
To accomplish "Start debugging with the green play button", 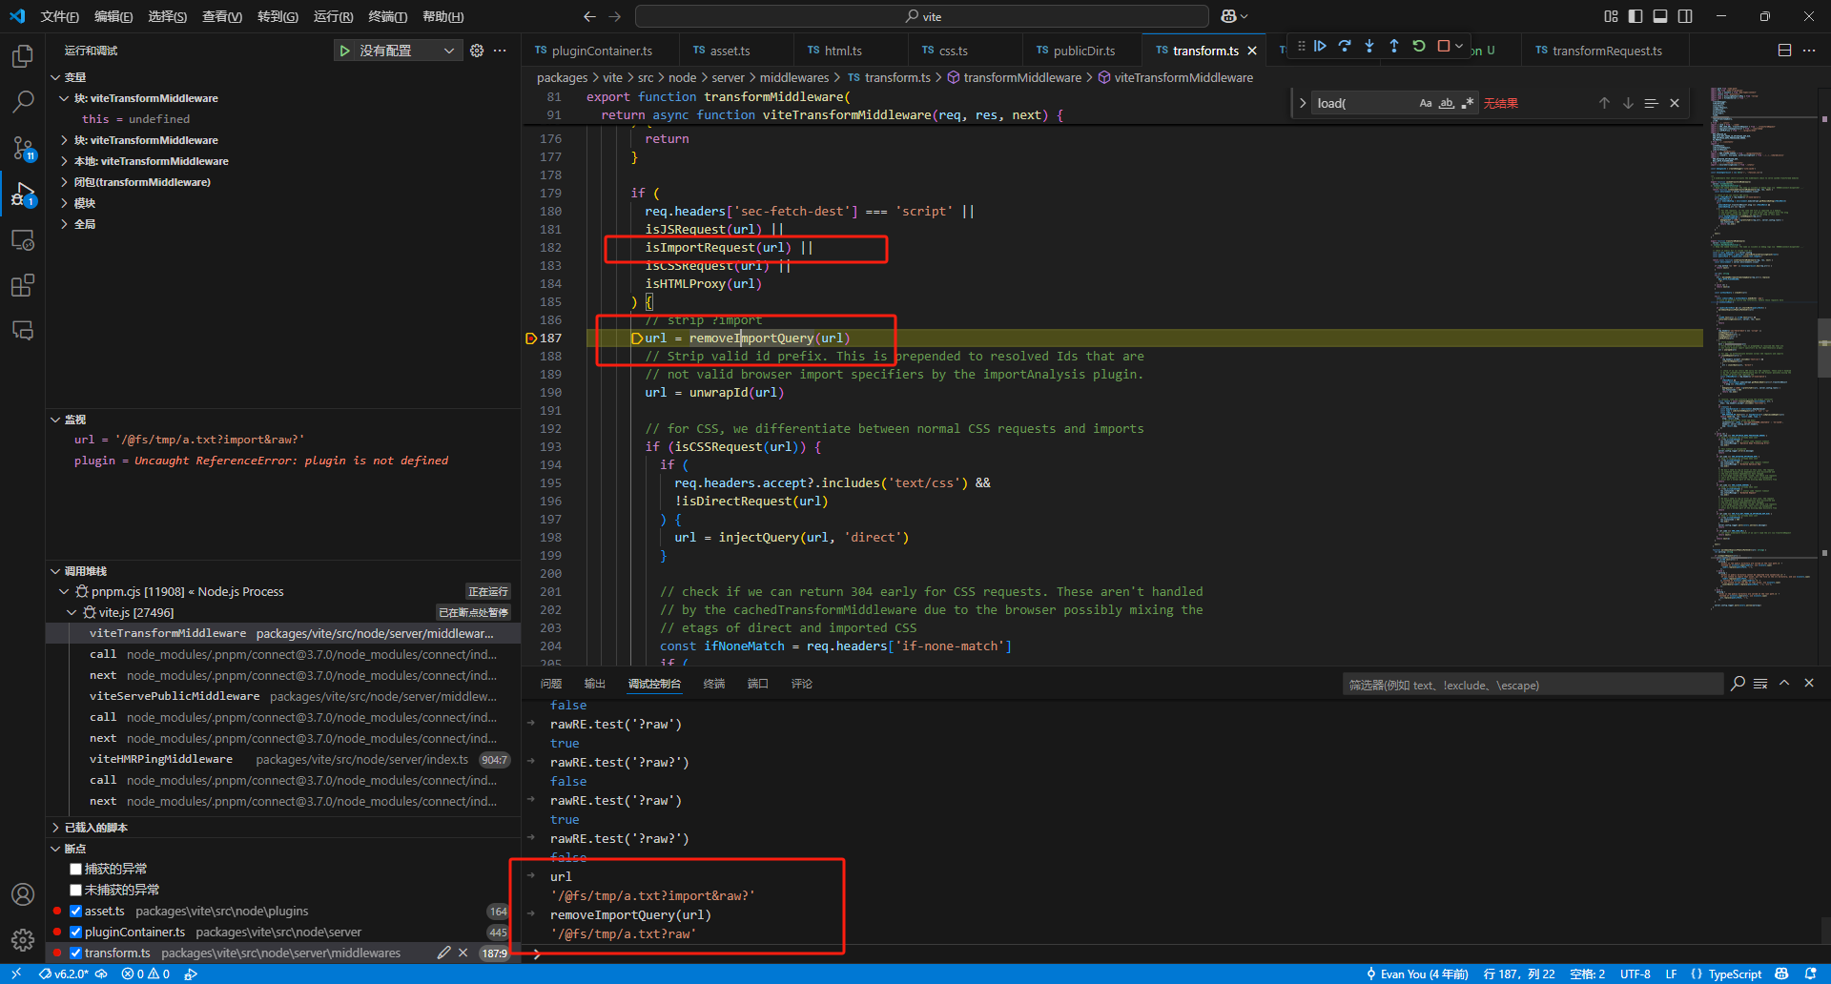I will coord(344,51).
